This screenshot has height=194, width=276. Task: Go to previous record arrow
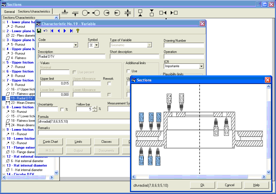[59, 31]
